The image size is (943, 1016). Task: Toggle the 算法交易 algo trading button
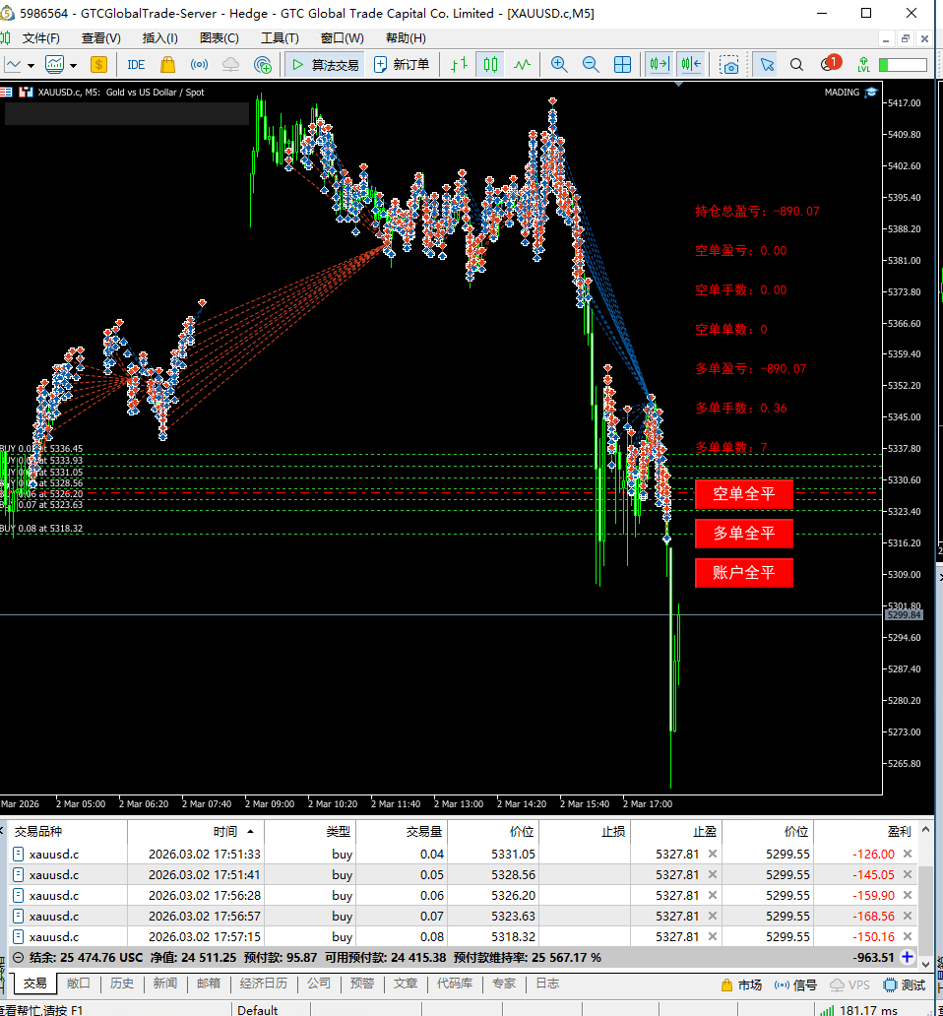tap(325, 65)
